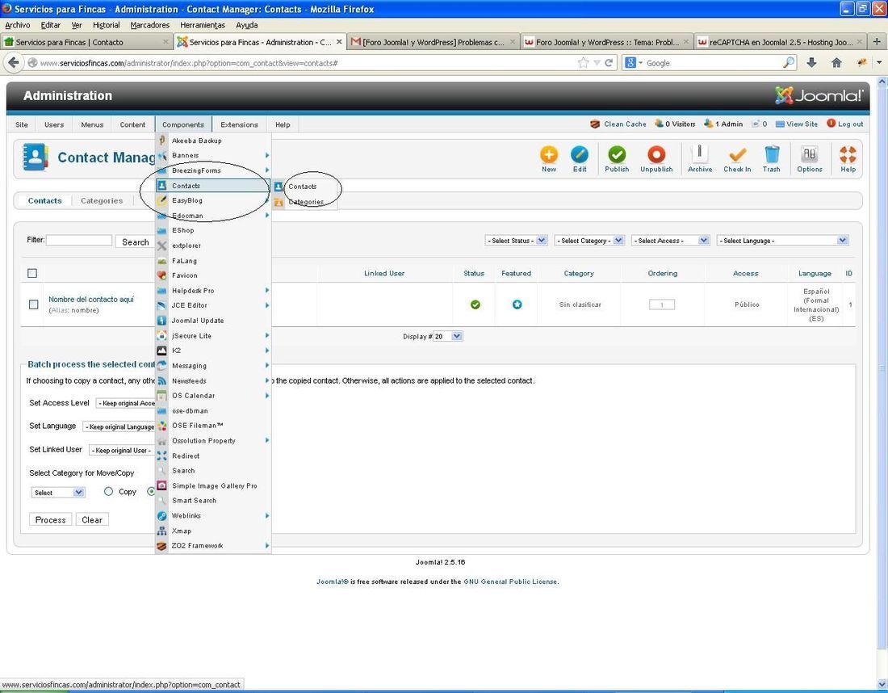Click the search magnifier icon
888x693 pixels.
pyautogui.click(x=789, y=63)
